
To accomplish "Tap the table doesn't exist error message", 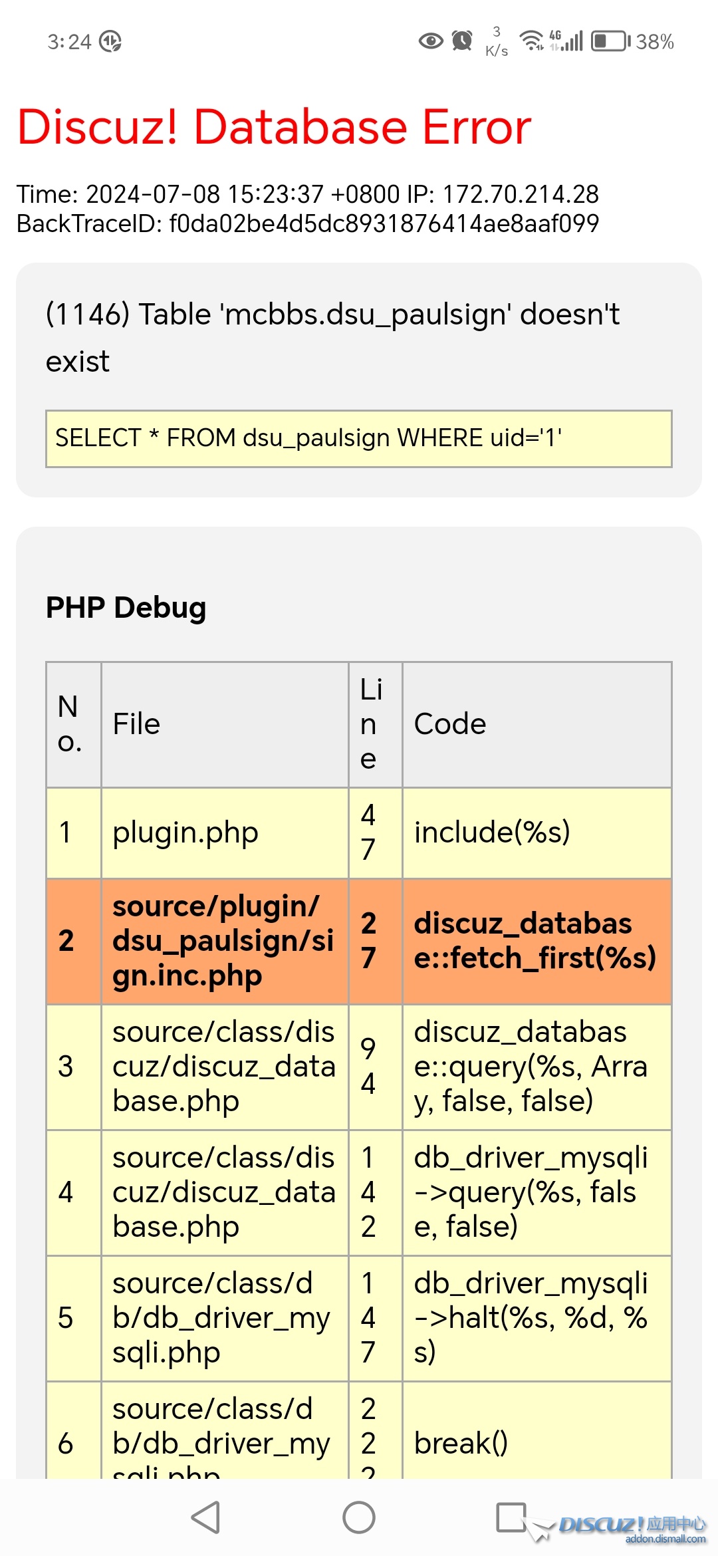I will pyautogui.click(x=332, y=337).
